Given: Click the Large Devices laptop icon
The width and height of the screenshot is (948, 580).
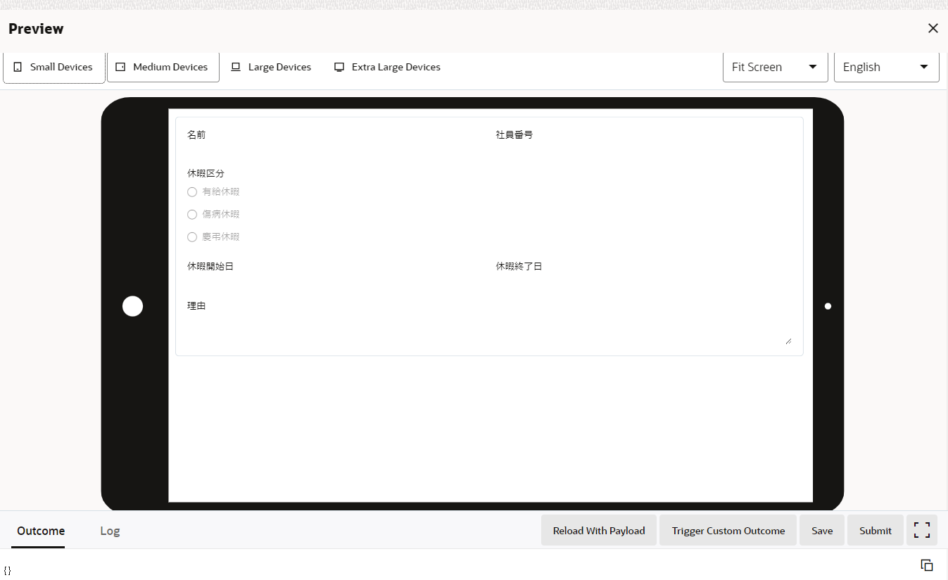Looking at the screenshot, I should point(236,68).
